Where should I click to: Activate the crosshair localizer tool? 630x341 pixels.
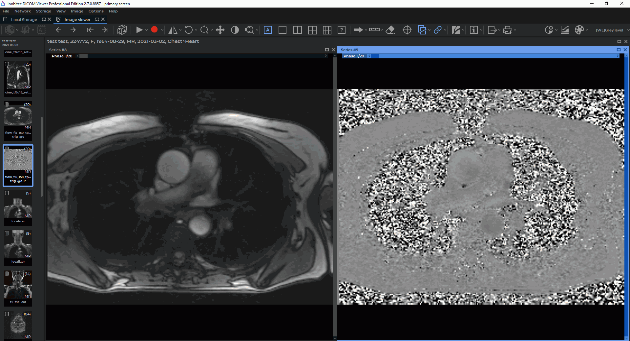coord(407,30)
